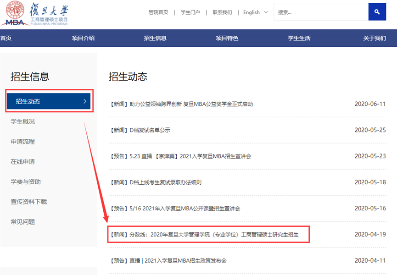This screenshot has width=397, height=275.
Task: Select 项目特色 in navigation bar
Action: tap(227, 38)
